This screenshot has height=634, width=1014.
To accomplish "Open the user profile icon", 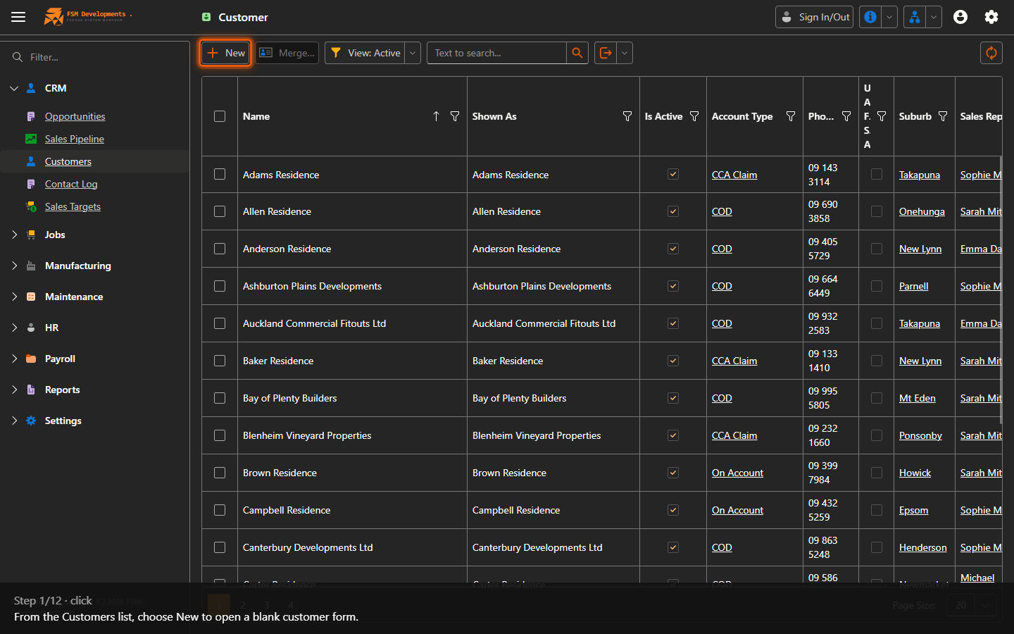I will (x=960, y=17).
